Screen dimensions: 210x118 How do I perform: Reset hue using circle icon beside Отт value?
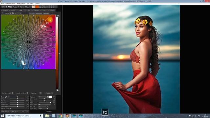[x=13, y=93]
